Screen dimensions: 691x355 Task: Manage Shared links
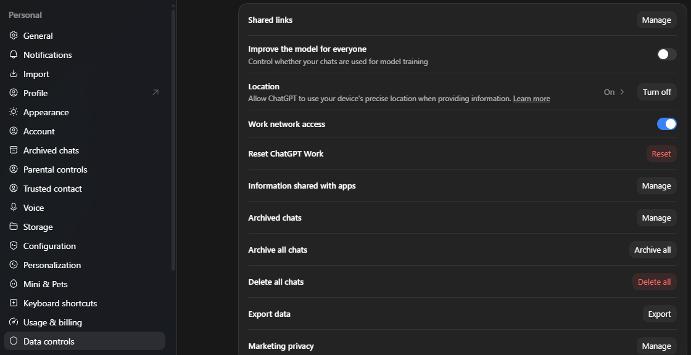[x=656, y=20]
